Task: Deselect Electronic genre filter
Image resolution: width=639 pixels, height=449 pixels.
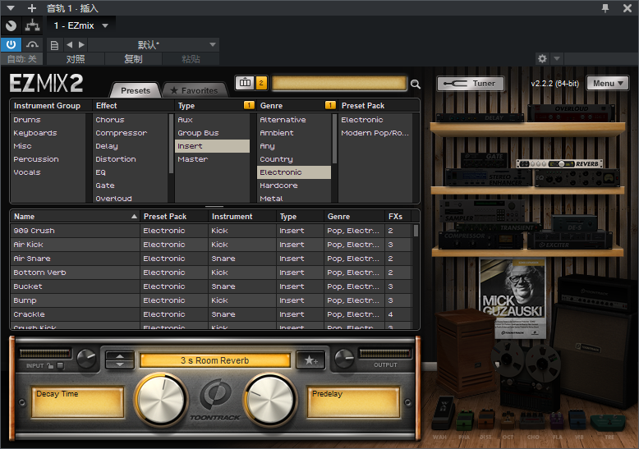Action: pyautogui.click(x=294, y=172)
